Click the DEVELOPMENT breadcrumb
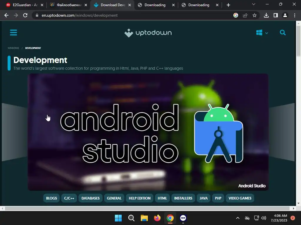This screenshot has width=301, height=225. point(33,48)
